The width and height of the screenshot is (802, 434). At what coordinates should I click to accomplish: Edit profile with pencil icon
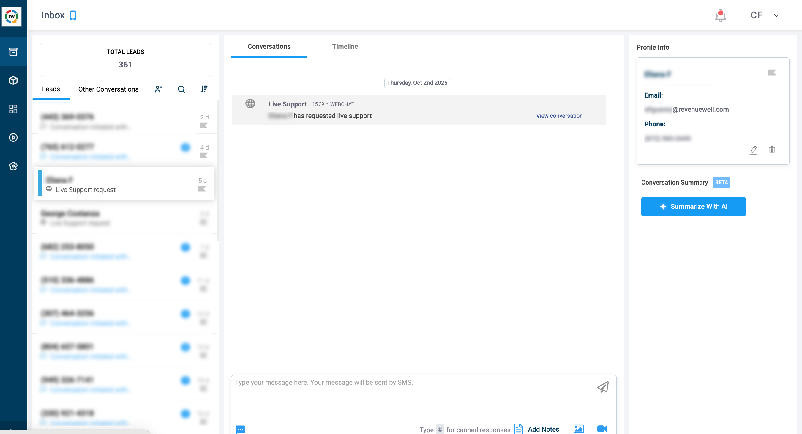coord(753,150)
